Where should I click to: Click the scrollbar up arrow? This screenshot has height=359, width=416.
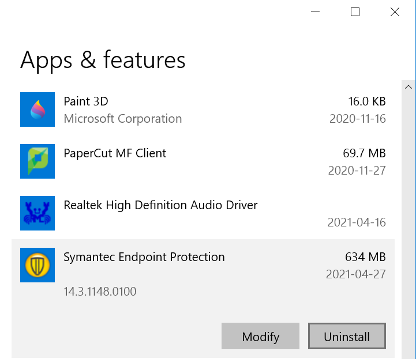click(408, 87)
